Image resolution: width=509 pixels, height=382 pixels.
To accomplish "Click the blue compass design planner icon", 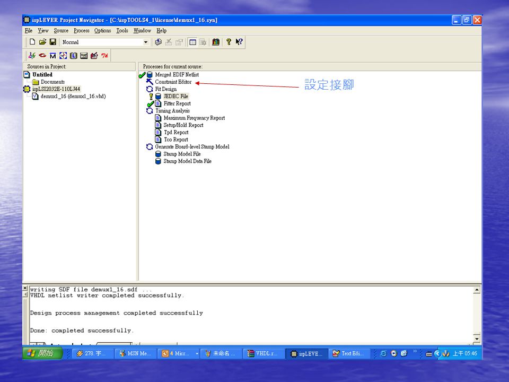I will point(63,56).
